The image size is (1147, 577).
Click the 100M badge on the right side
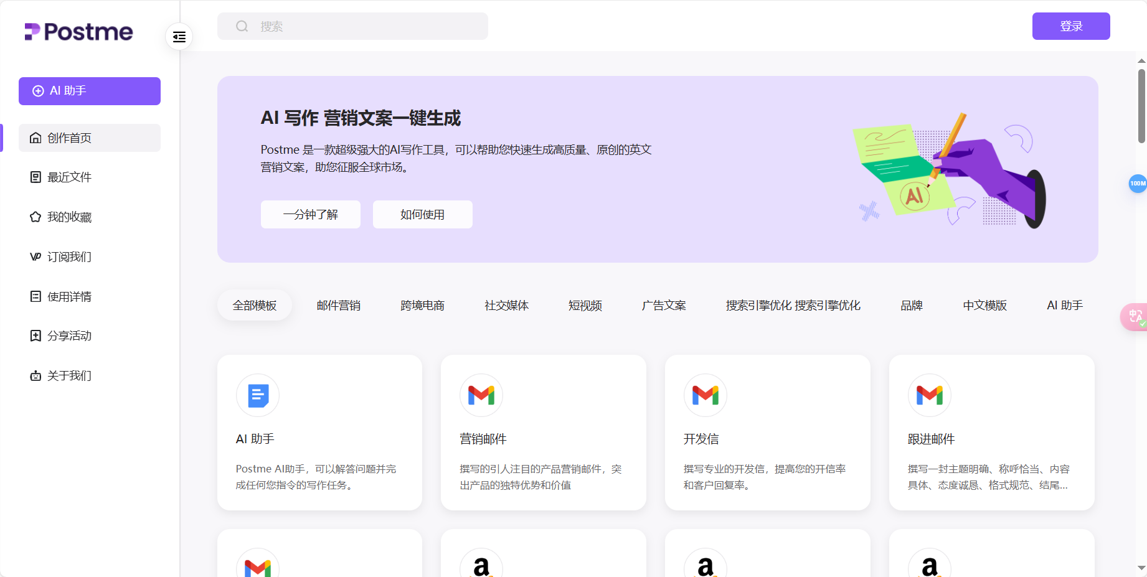1137,184
